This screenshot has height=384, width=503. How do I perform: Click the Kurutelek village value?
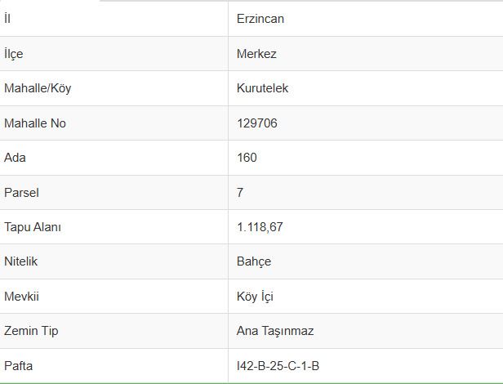(261, 88)
